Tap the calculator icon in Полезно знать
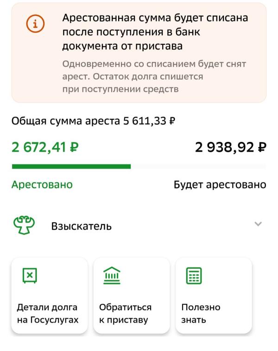This screenshot has height=351, width=278. [x=193, y=276]
